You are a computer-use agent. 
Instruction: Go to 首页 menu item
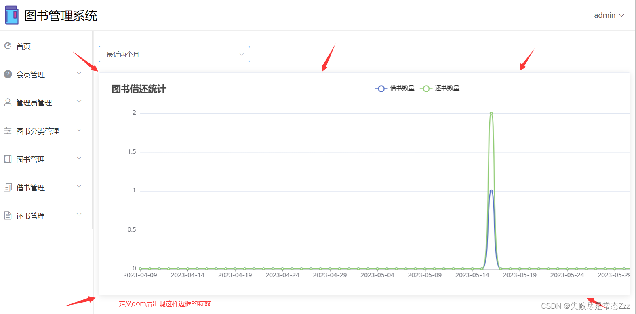click(x=46, y=46)
